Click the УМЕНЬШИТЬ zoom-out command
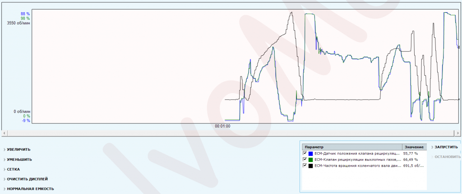The image size is (462, 194). 19,159
